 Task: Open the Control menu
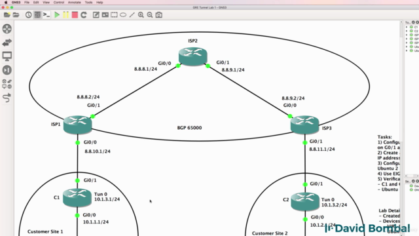pos(58,3)
